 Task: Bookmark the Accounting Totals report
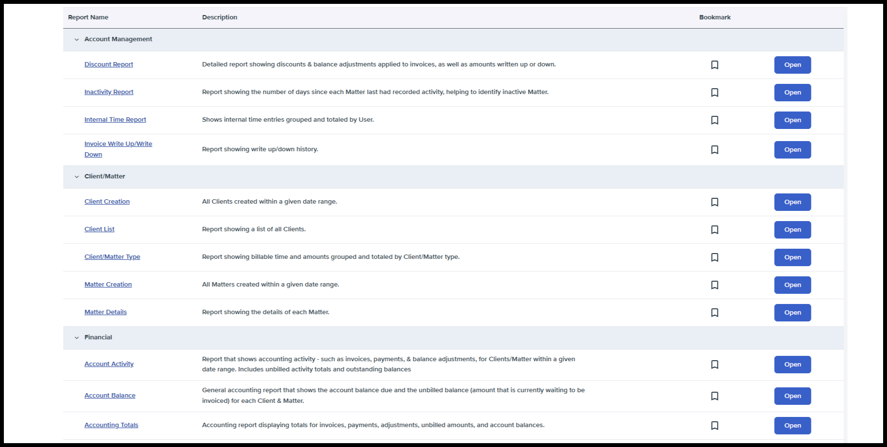point(715,426)
